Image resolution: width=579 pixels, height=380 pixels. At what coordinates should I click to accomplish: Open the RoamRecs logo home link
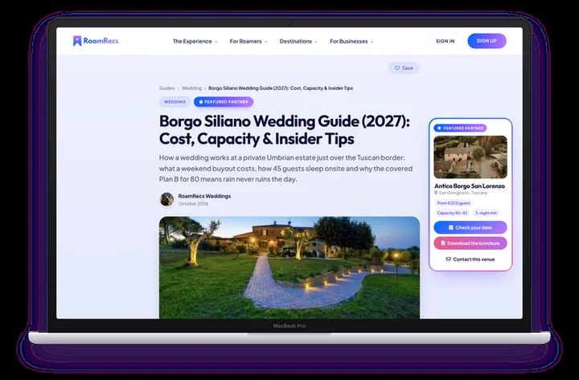click(x=96, y=41)
